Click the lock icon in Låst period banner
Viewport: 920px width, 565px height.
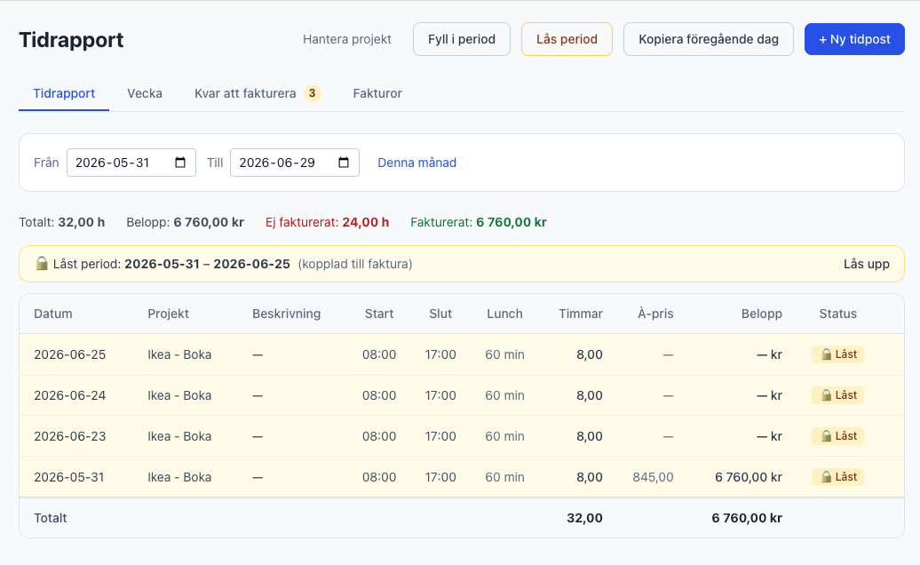41,264
